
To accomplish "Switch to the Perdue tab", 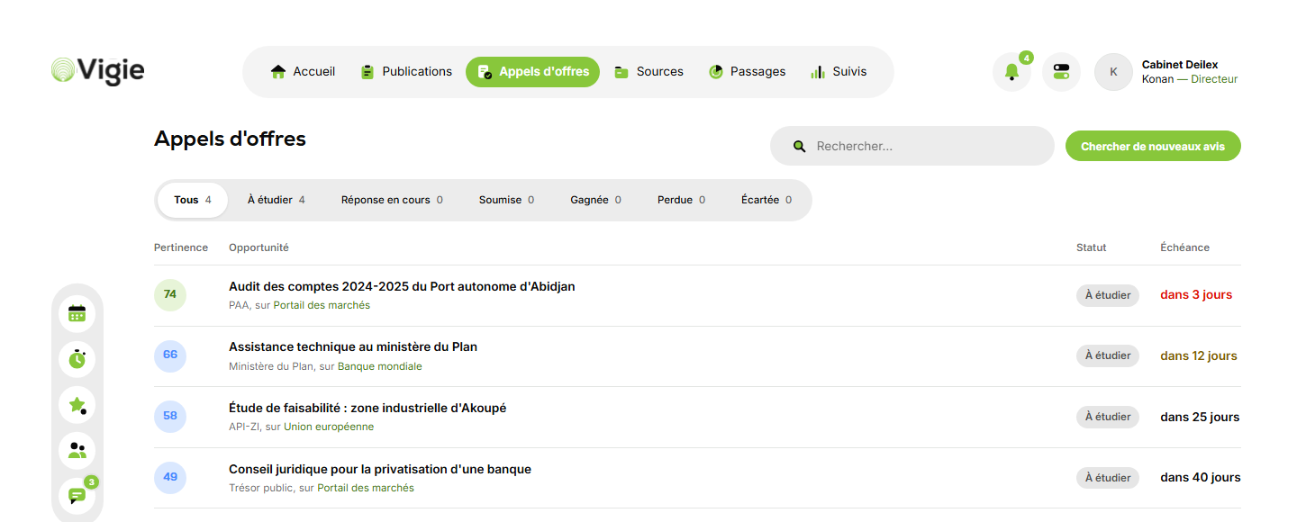I will pyautogui.click(x=681, y=200).
